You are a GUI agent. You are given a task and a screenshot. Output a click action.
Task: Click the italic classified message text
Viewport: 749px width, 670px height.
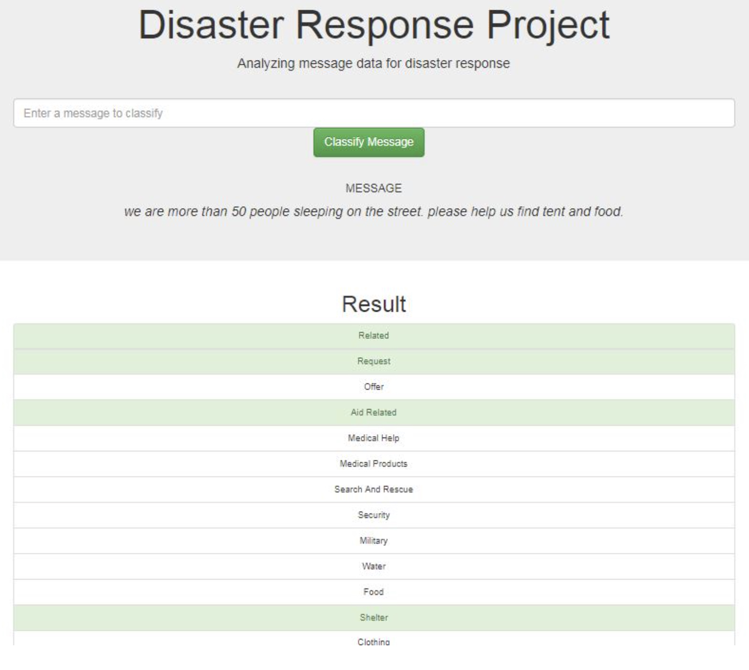point(374,212)
